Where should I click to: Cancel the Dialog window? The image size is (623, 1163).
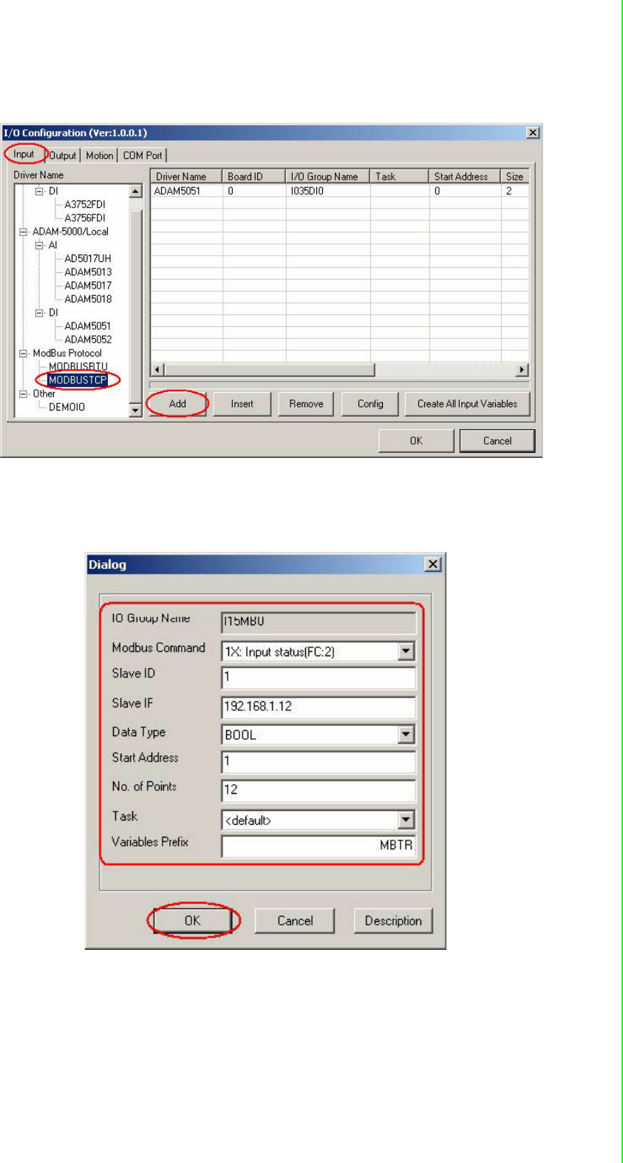[295, 921]
